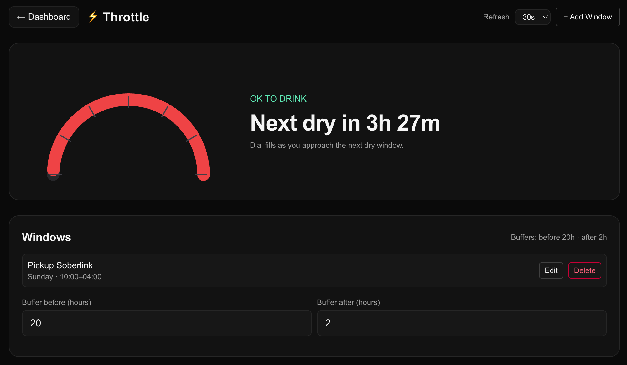Click the Windows section heading

46,237
